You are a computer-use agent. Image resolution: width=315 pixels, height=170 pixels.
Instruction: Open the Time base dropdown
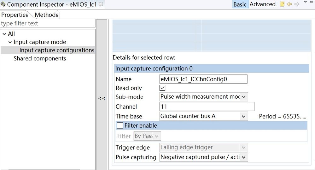(243, 116)
